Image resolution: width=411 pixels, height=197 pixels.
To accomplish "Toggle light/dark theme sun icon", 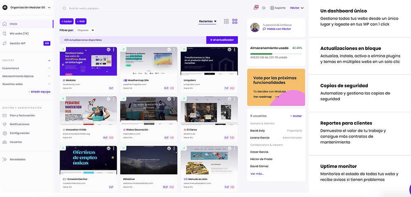I will click(x=264, y=8).
